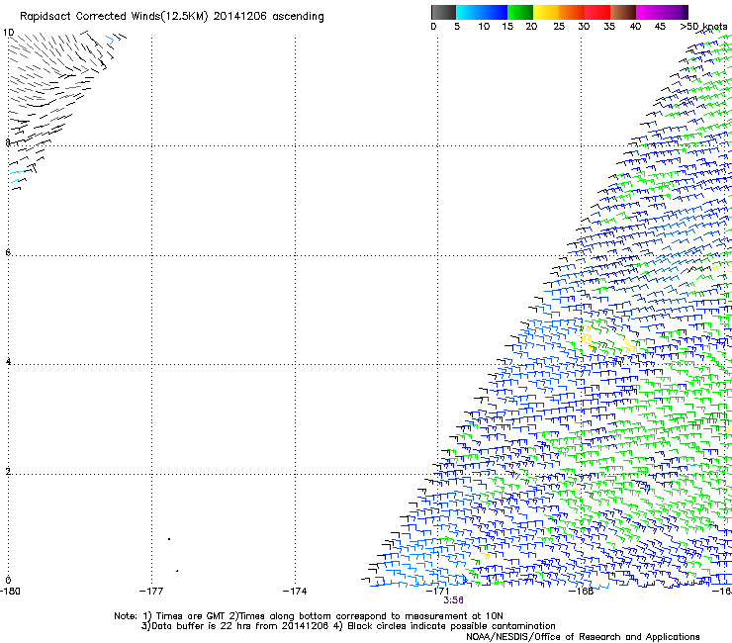Click the legend label '25'
Image resolution: width=732 pixels, height=643 pixels.
coord(559,27)
